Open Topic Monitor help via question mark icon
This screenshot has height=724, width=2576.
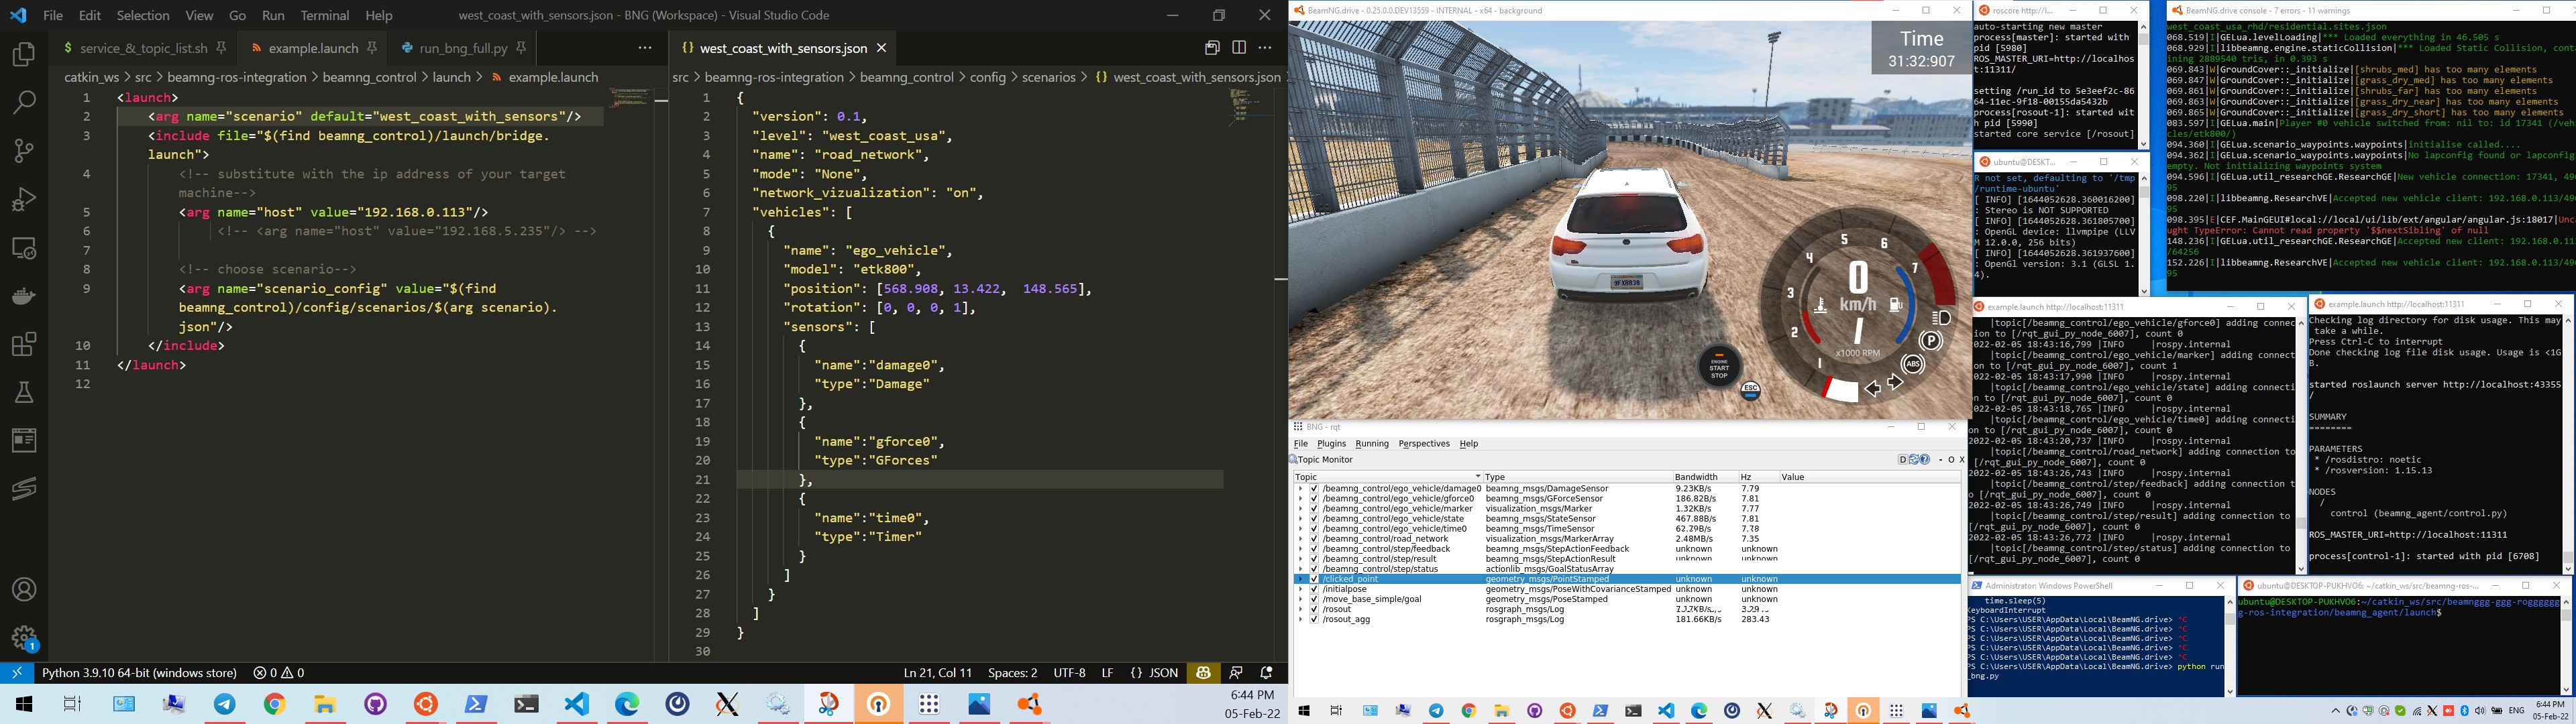1926,459
